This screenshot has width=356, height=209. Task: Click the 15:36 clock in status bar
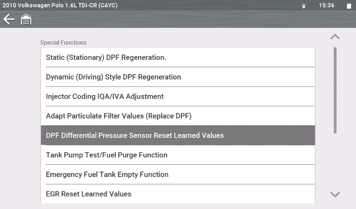(326, 6)
